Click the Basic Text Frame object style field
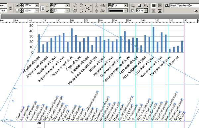The height and width of the screenshot is (128, 199). pos(184,5)
